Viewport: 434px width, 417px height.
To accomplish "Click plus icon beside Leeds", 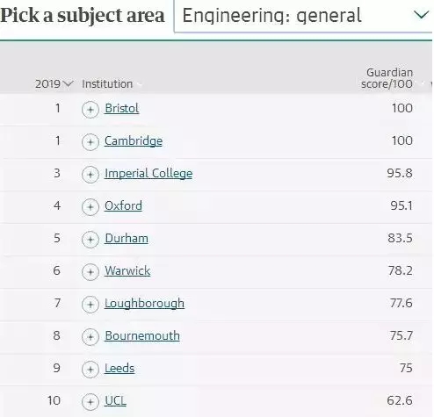I will 90,370.
